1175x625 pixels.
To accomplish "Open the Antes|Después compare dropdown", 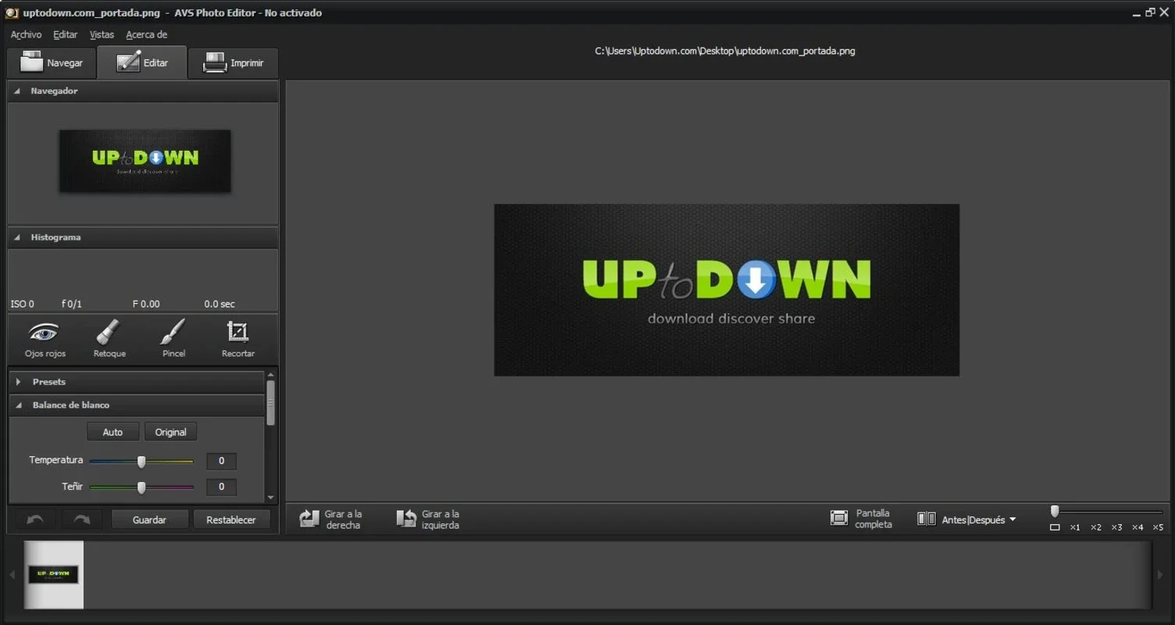I will point(978,520).
